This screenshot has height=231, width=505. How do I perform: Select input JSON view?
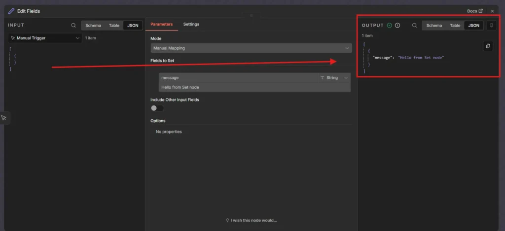click(x=133, y=26)
